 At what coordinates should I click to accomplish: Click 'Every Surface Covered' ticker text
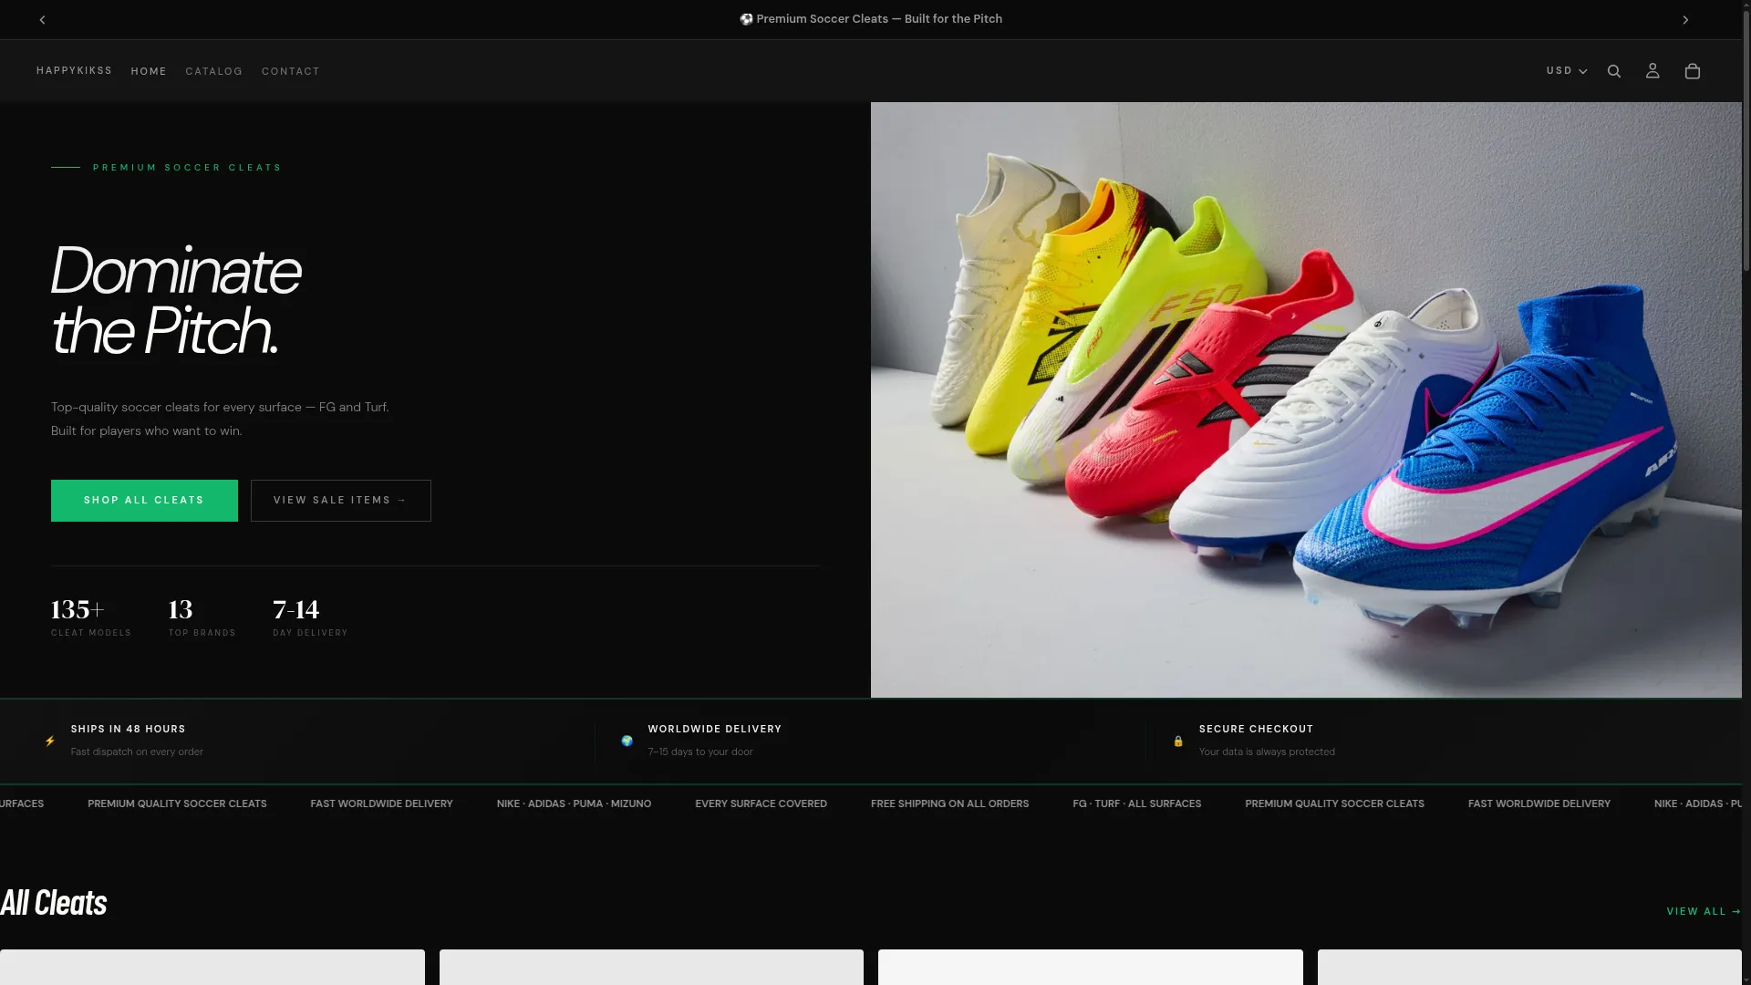click(x=761, y=804)
